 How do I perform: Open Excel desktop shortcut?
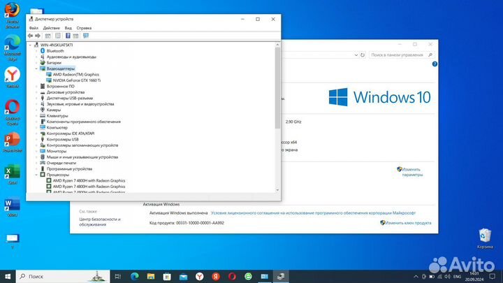[x=12, y=172]
